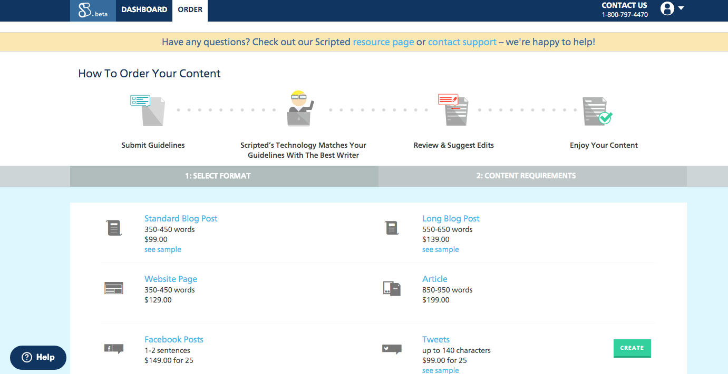Follow the contact support link
Screen dimensions: 728x374
[462, 42]
